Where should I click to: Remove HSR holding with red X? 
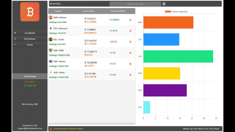point(130,64)
